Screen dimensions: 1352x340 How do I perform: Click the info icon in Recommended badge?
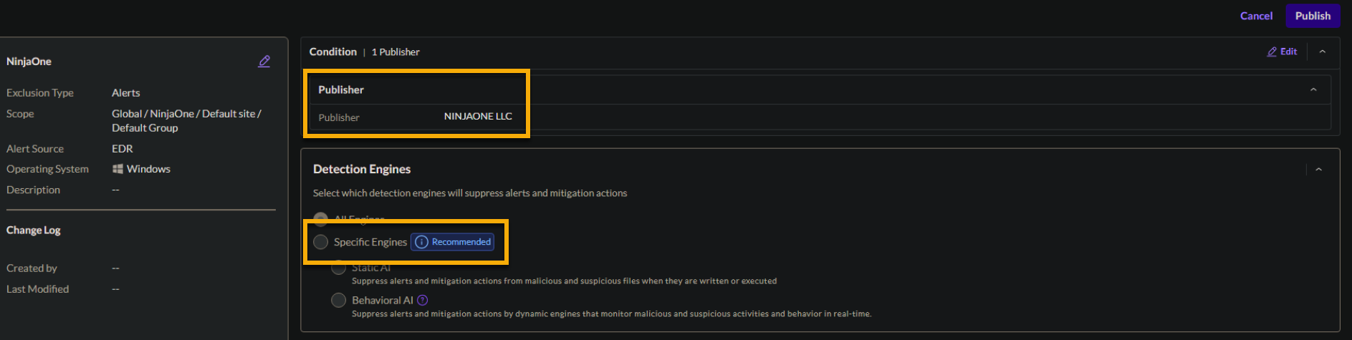[x=421, y=242]
